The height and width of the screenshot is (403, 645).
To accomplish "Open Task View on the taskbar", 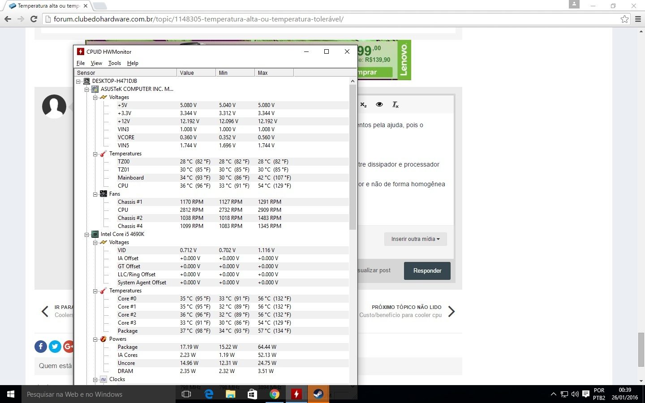I will [186, 394].
